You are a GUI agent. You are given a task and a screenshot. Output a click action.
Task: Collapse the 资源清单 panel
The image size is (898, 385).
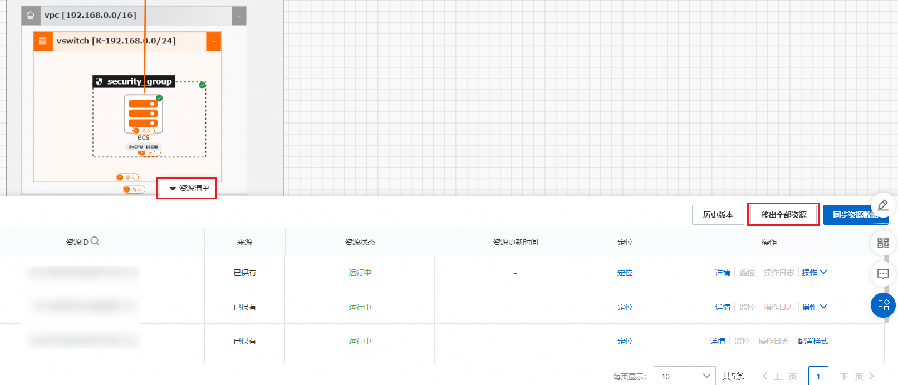point(189,189)
